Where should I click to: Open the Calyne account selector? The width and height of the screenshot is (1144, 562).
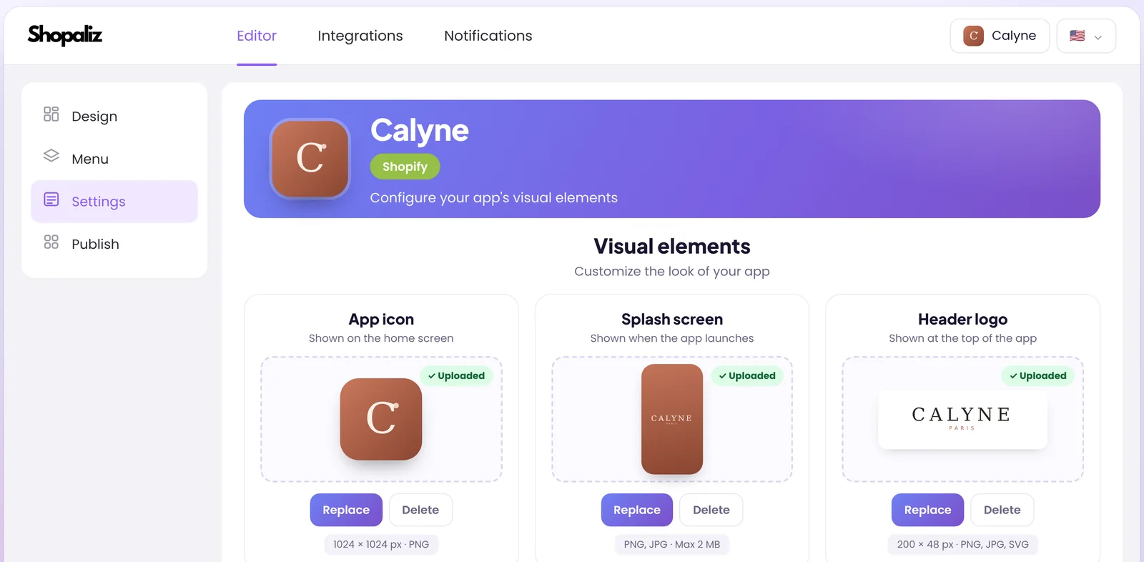coord(1000,36)
